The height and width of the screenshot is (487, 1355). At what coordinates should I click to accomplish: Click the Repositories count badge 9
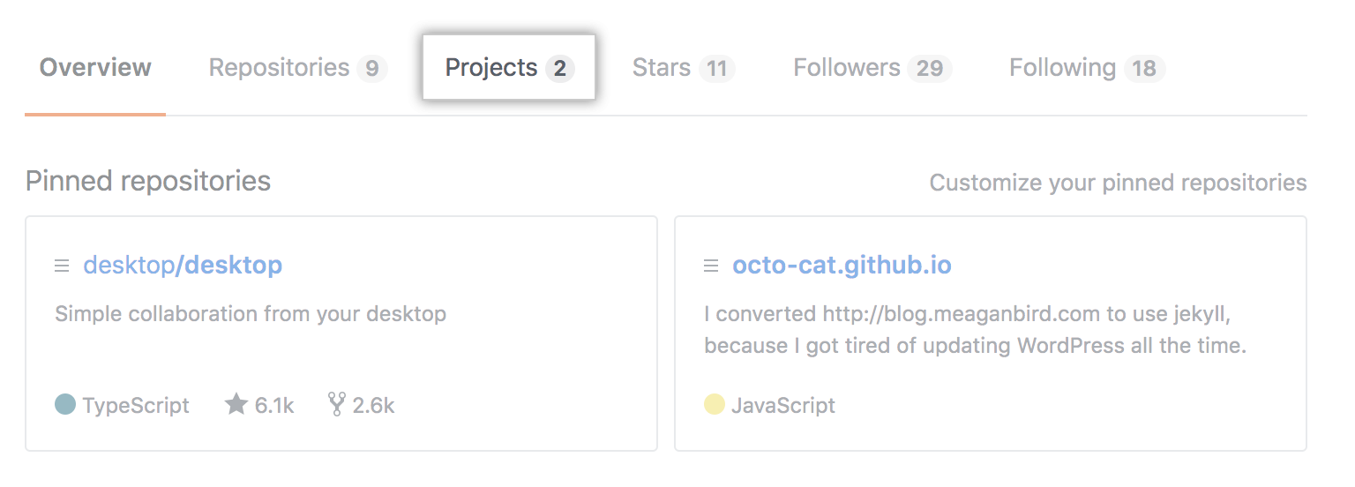[372, 69]
